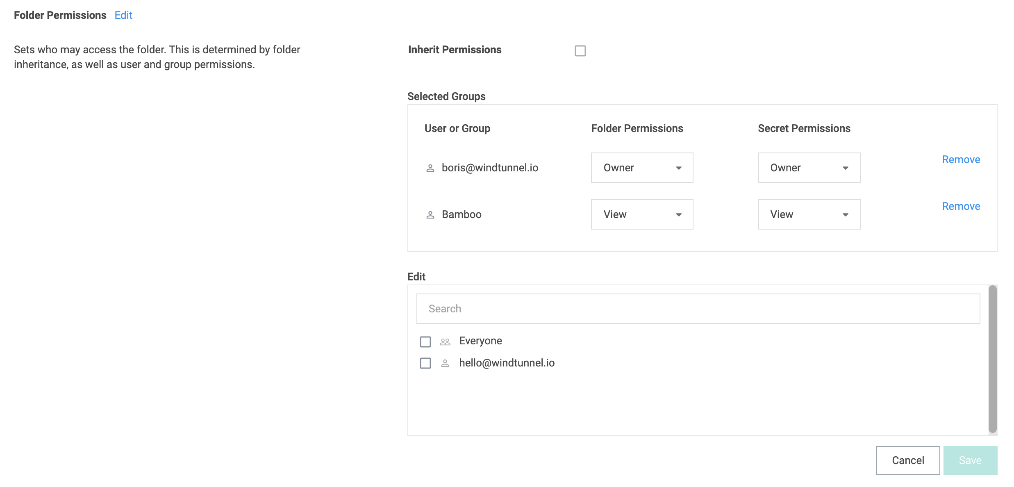Click the hello@windtunnel.io label
The width and height of the screenshot is (1014, 487).
pyautogui.click(x=507, y=363)
